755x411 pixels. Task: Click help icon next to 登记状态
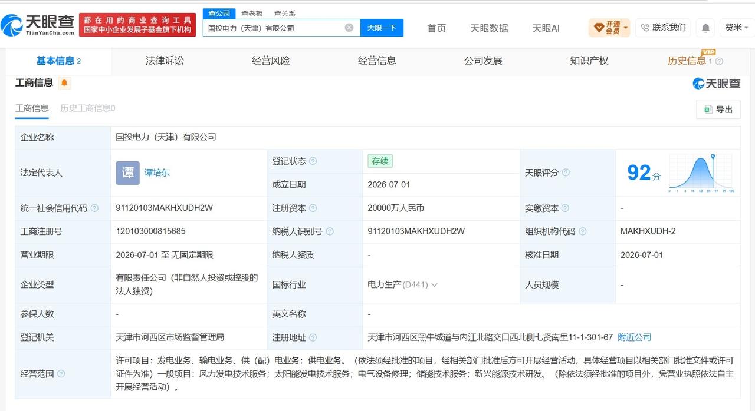point(313,161)
